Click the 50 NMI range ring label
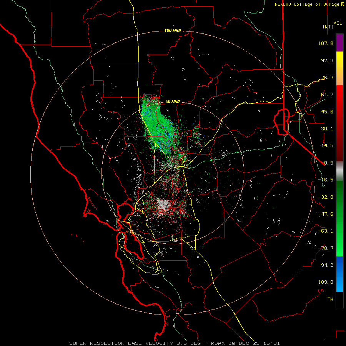 (x=173, y=102)
